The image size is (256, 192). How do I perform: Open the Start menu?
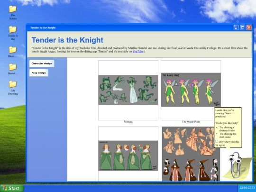(12, 188)
